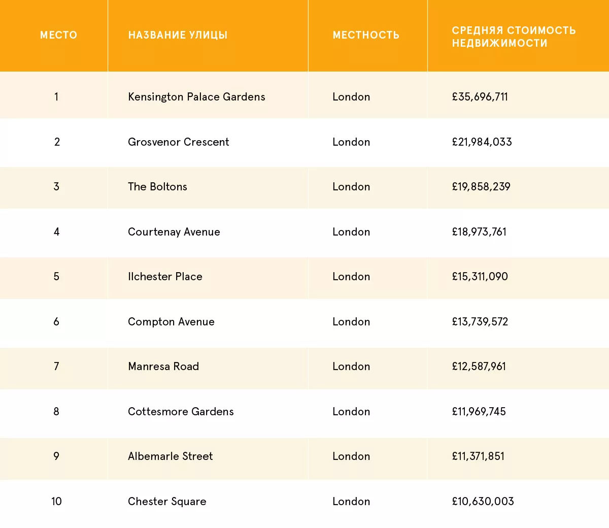Click The Boltons cell
The width and height of the screenshot is (609, 528).
pos(157,187)
